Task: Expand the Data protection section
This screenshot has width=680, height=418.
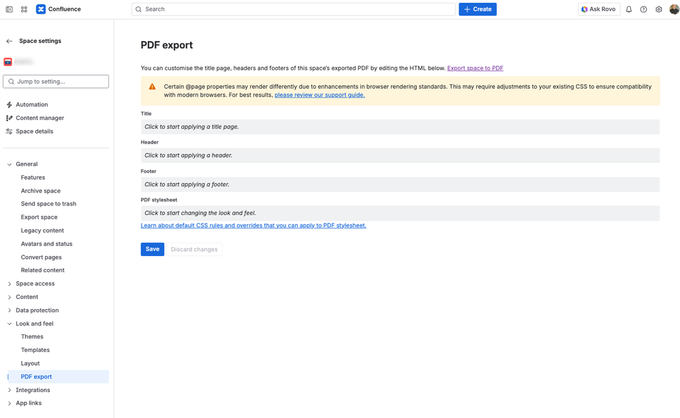Action: 9,310
